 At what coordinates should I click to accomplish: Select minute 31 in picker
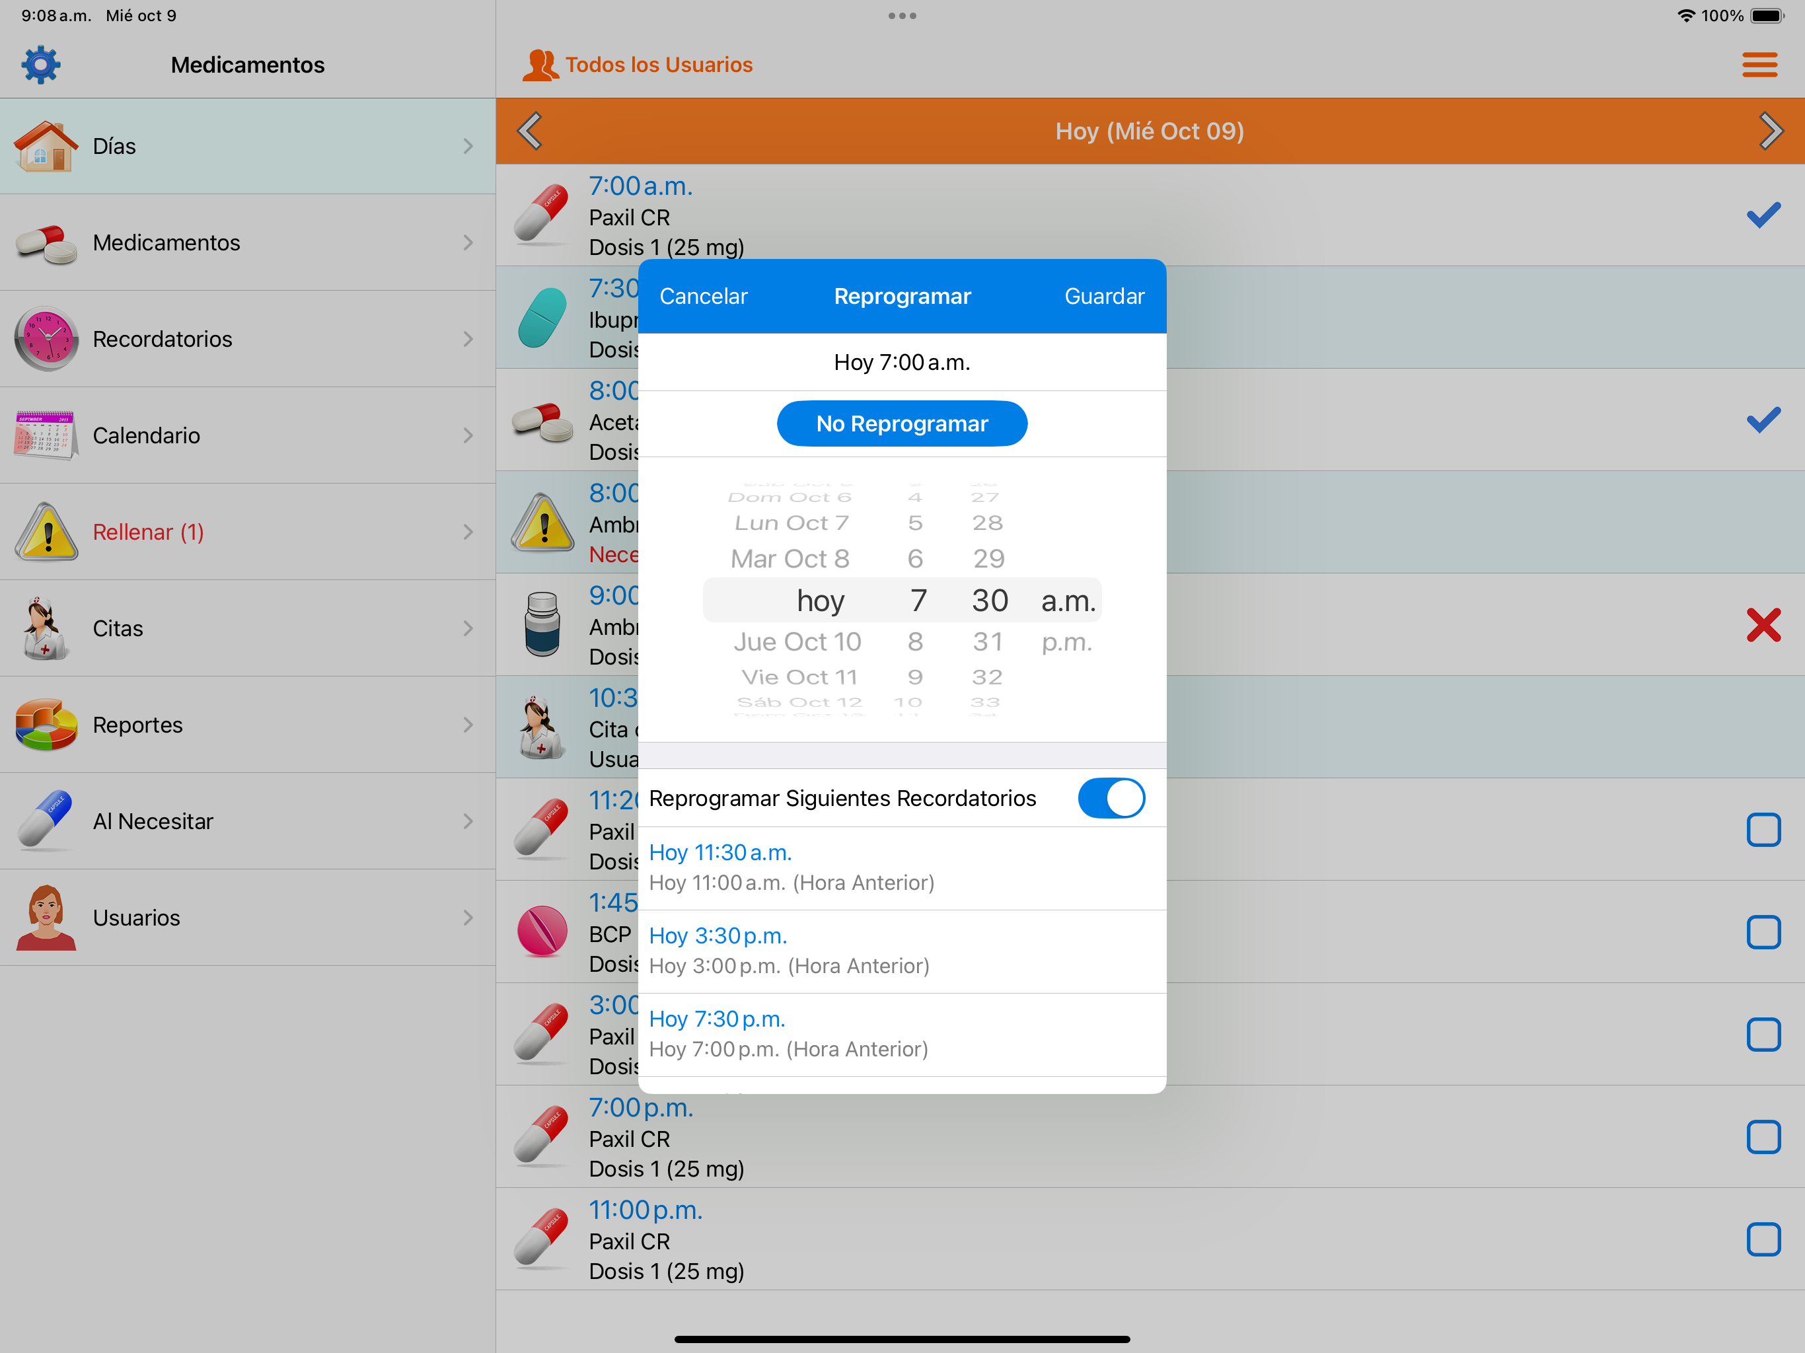[x=987, y=642]
